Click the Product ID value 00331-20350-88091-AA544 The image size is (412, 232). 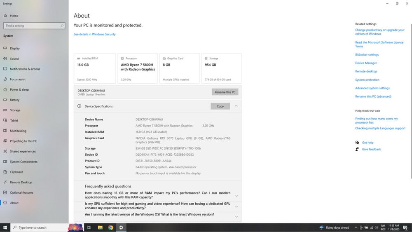[153, 161]
